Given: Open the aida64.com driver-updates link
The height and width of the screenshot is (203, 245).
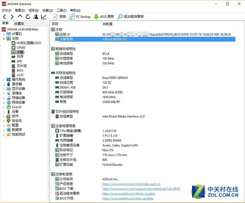Looking at the screenshot, I should coord(129,193).
